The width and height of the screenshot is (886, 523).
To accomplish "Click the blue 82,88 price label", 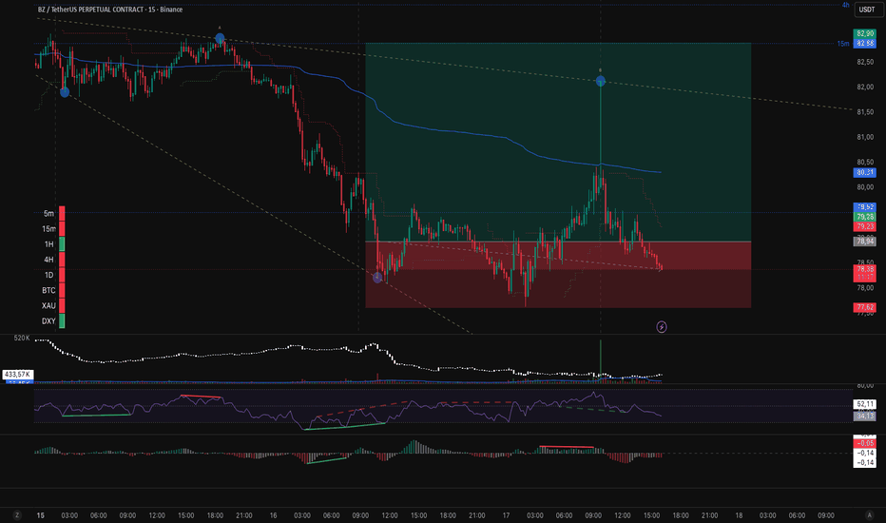I will pos(864,44).
